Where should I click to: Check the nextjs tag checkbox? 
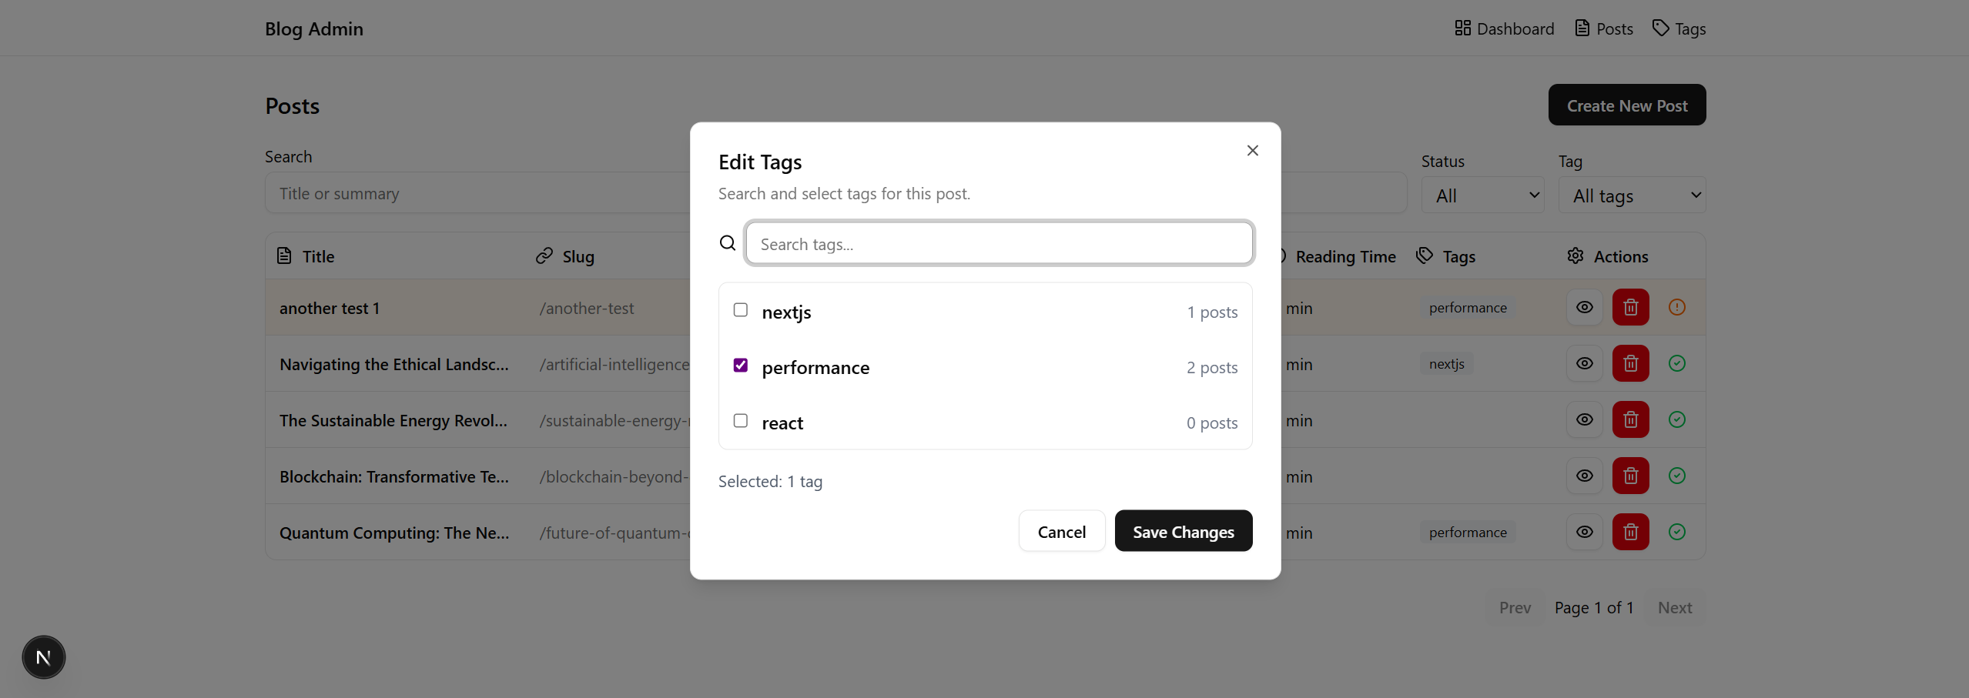coord(740,310)
